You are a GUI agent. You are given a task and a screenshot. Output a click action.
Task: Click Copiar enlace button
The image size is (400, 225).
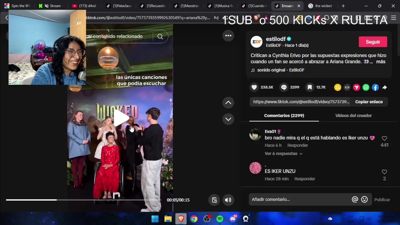(x=369, y=102)
